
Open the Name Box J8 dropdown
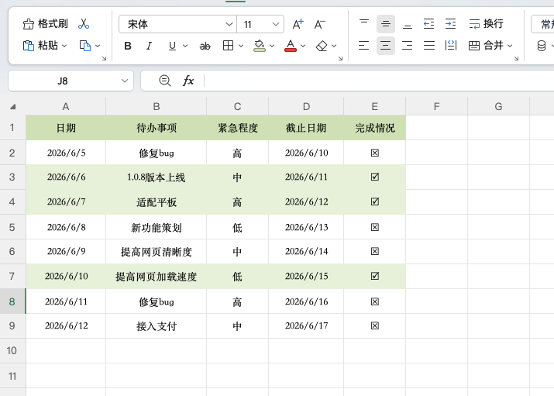coord(125,81)
